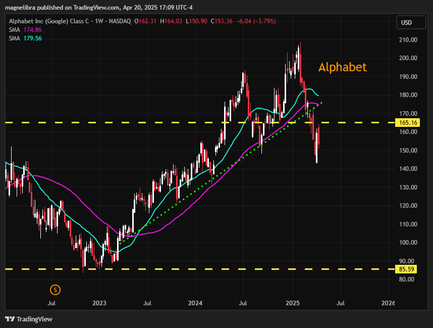Click the change value −6.04 (−3.79%)
The height and width of the screenshot is (328, 433).
tap(256, 21)
